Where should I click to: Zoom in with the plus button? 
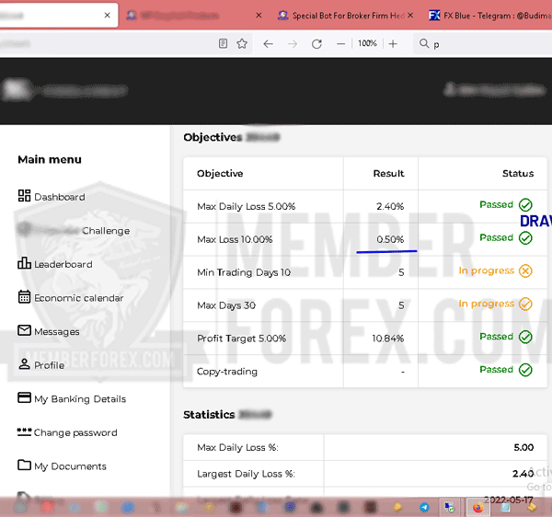tap(393, 43)
